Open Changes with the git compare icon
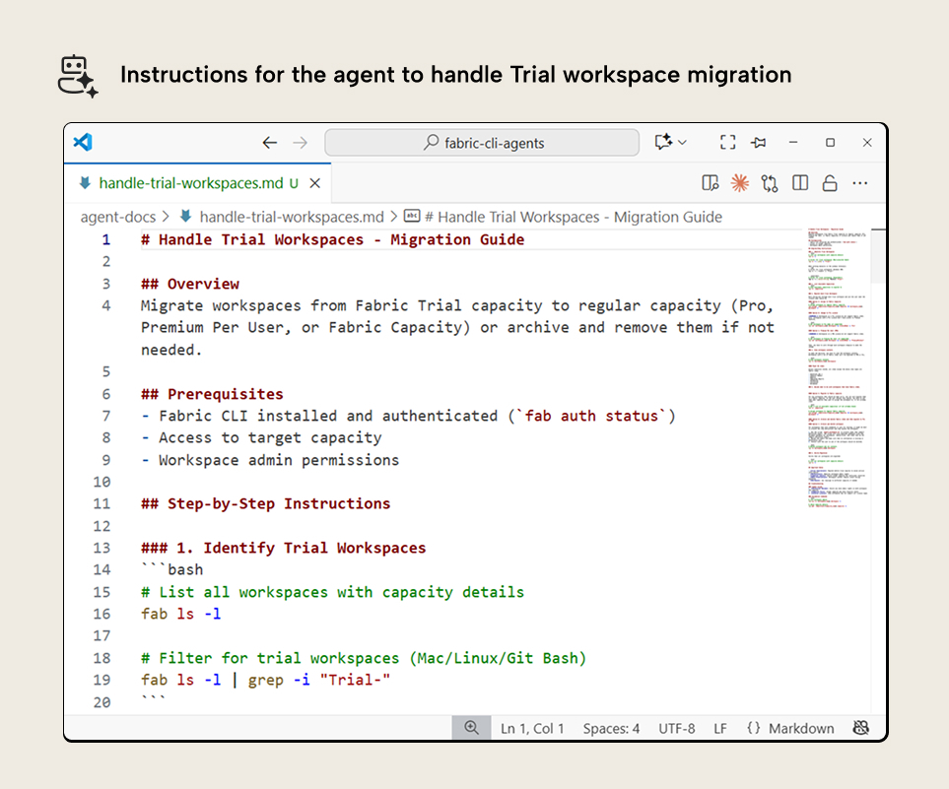The width and height of the screenshot is (949, 789). point(770,183)
